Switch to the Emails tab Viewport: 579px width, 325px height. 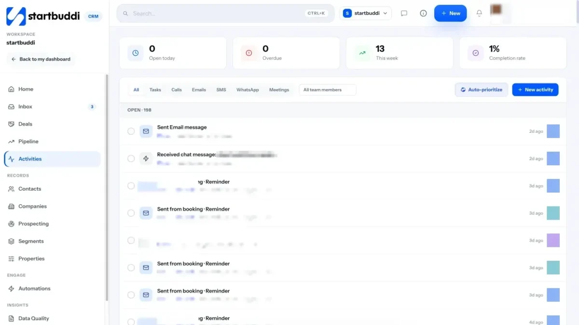pyautogui.click(x=199, y=90)
